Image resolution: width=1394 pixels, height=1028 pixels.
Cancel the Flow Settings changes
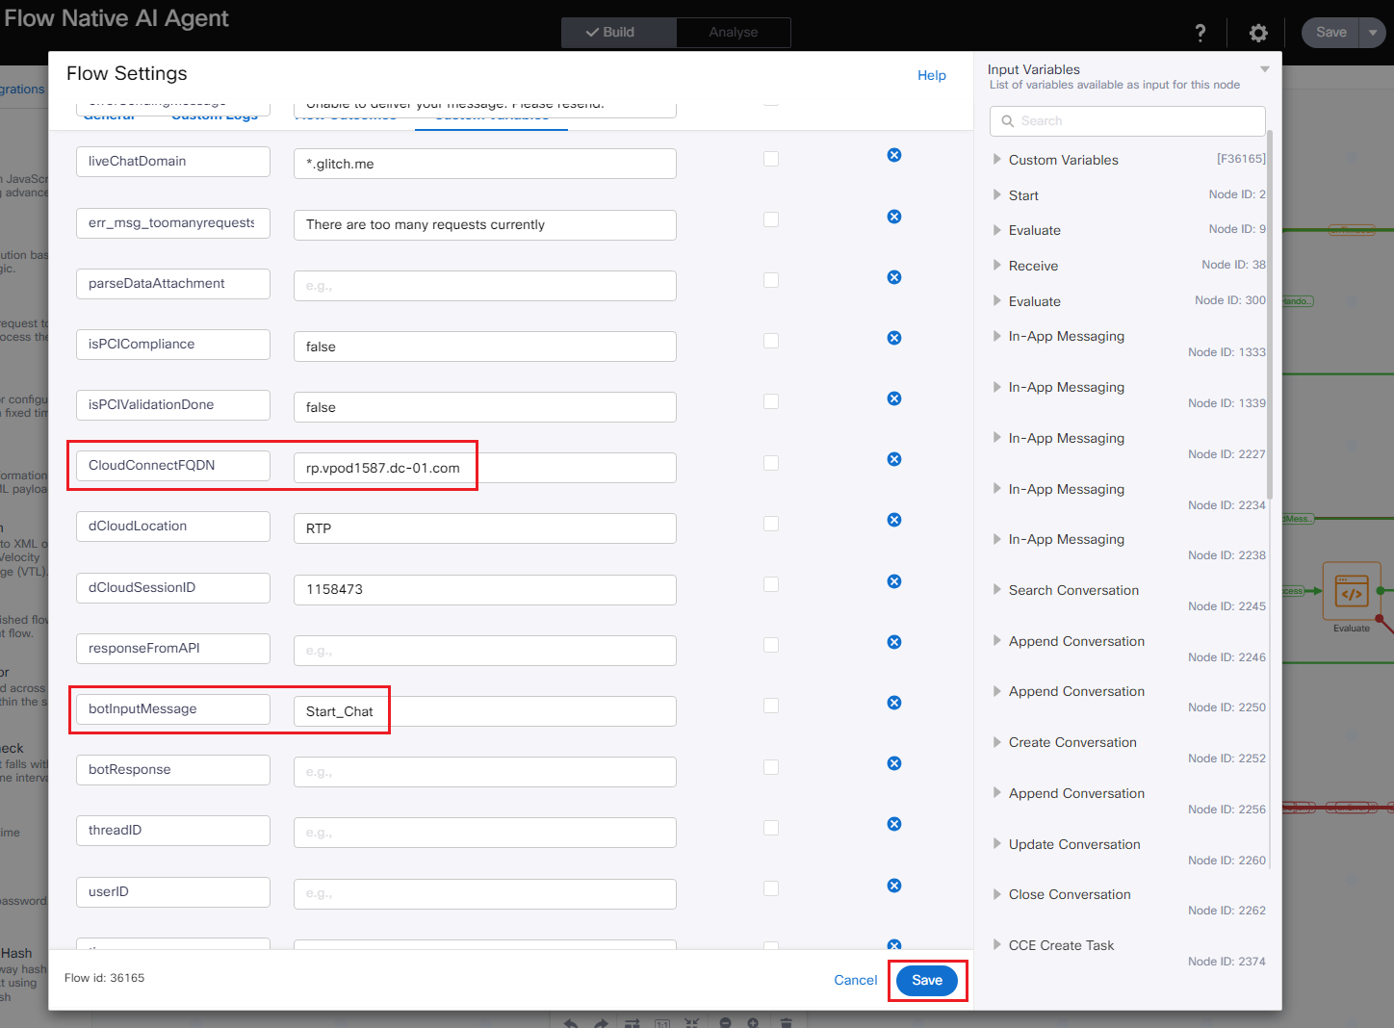855,980
